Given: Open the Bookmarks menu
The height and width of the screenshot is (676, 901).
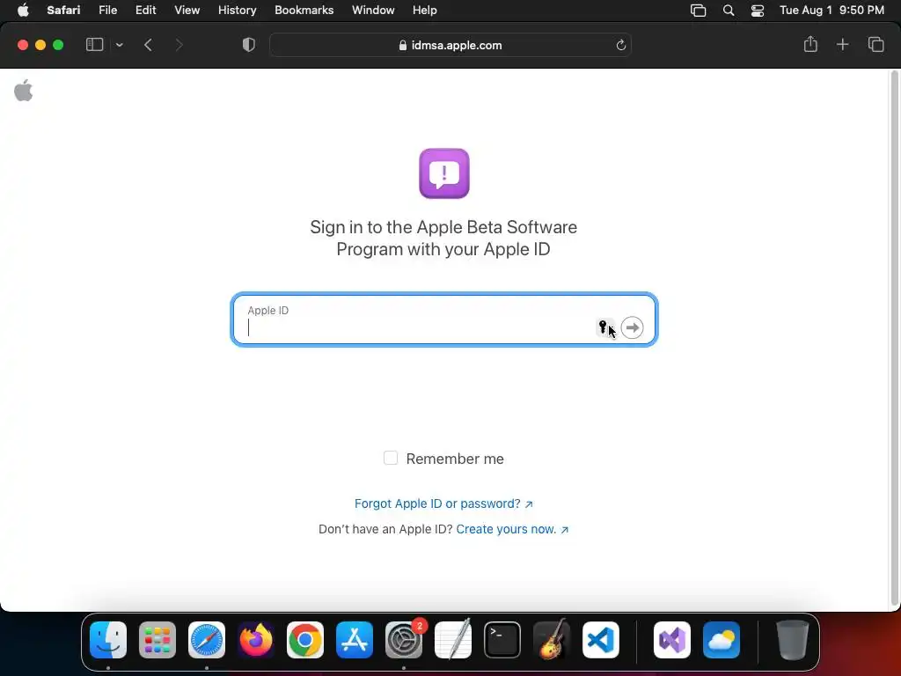Looking at the screenshot, I should tap(304, 11).
